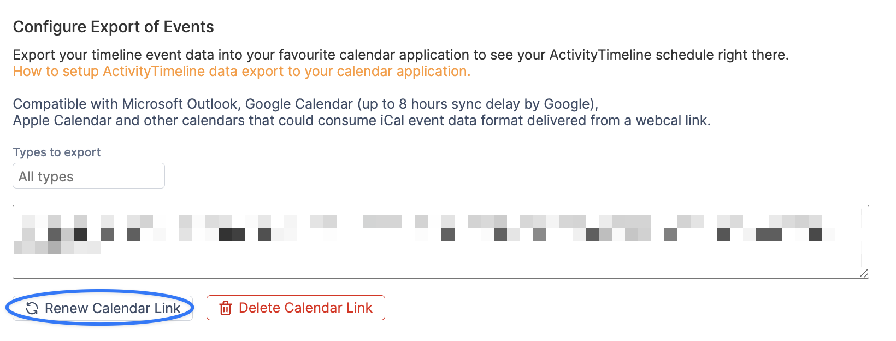
Task: Click the red trash can icon
Action: 225,308
